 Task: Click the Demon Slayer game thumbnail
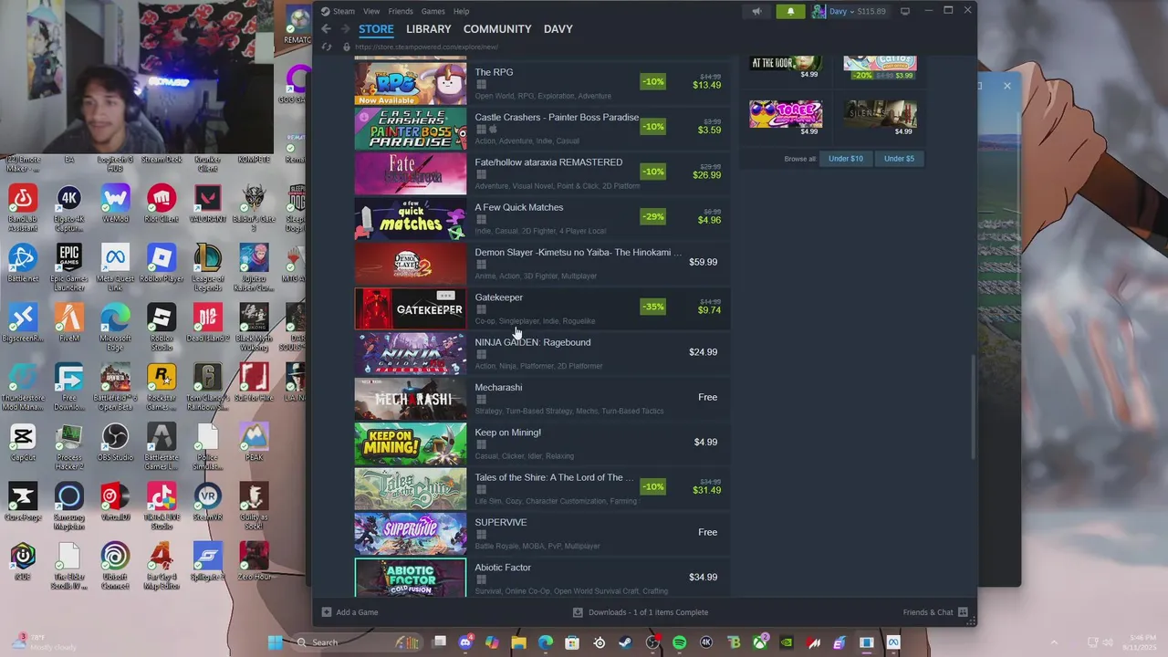click(411, 263)
